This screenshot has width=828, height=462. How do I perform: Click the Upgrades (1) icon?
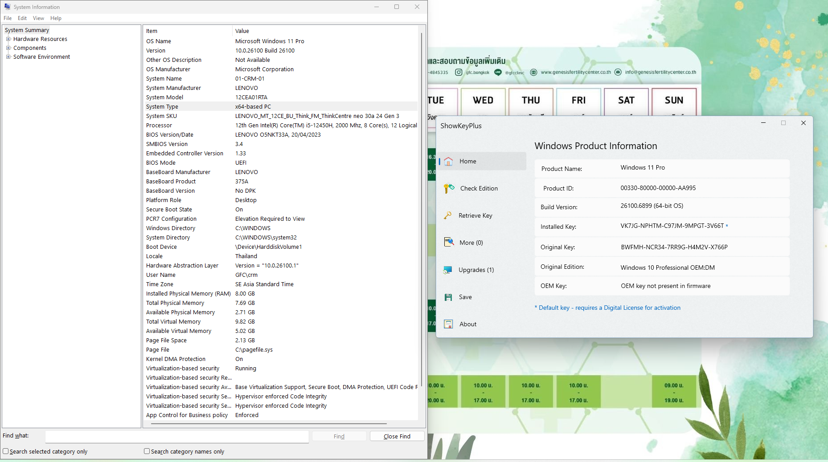tap(448, 270)
